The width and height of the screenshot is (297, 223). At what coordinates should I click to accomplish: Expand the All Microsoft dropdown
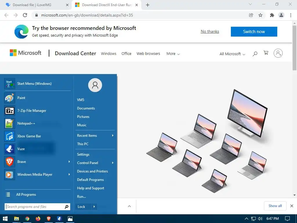click(232, 54)
